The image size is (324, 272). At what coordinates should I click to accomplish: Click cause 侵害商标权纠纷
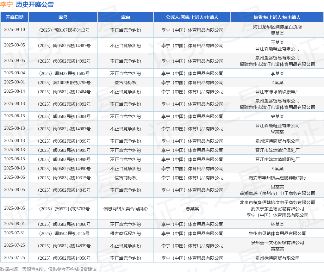(125, 233)
